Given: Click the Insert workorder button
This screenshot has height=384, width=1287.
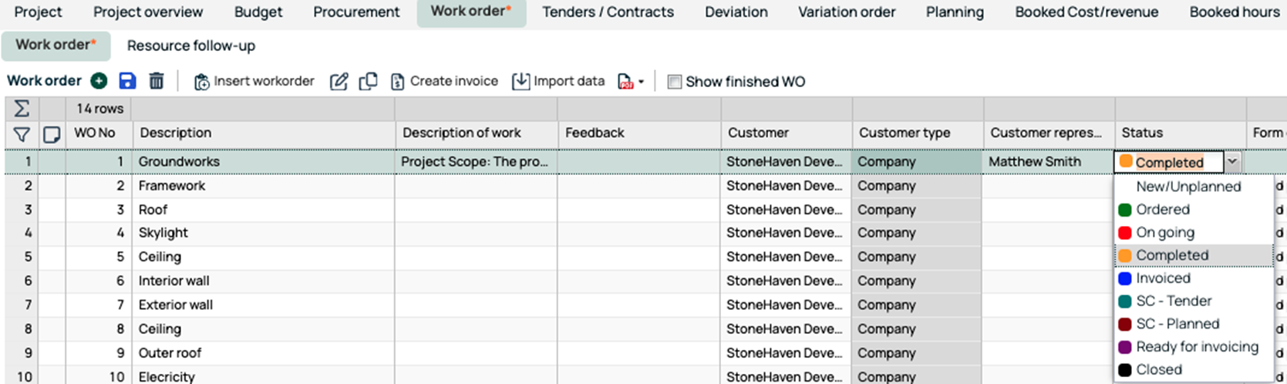Looking at the screenshot, I should coord(254,82).
